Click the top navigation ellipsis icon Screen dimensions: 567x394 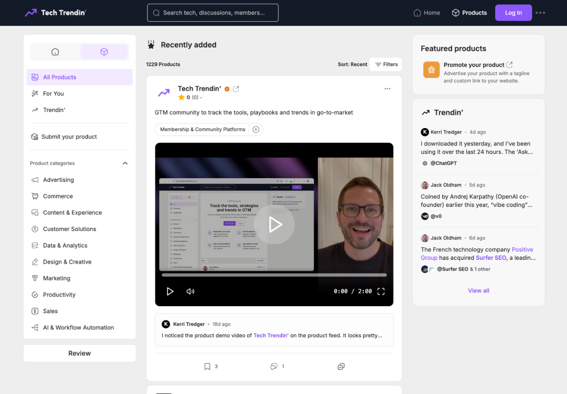pyautogui.click(x=541, y=13)
